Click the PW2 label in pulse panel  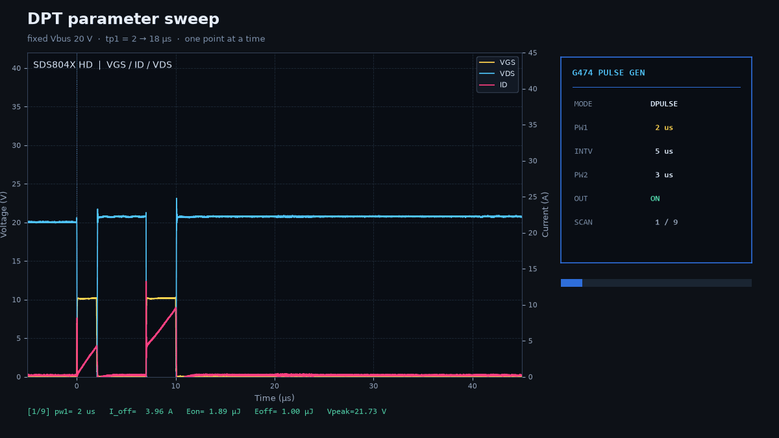pyautogui.click(x=581, y=175)
